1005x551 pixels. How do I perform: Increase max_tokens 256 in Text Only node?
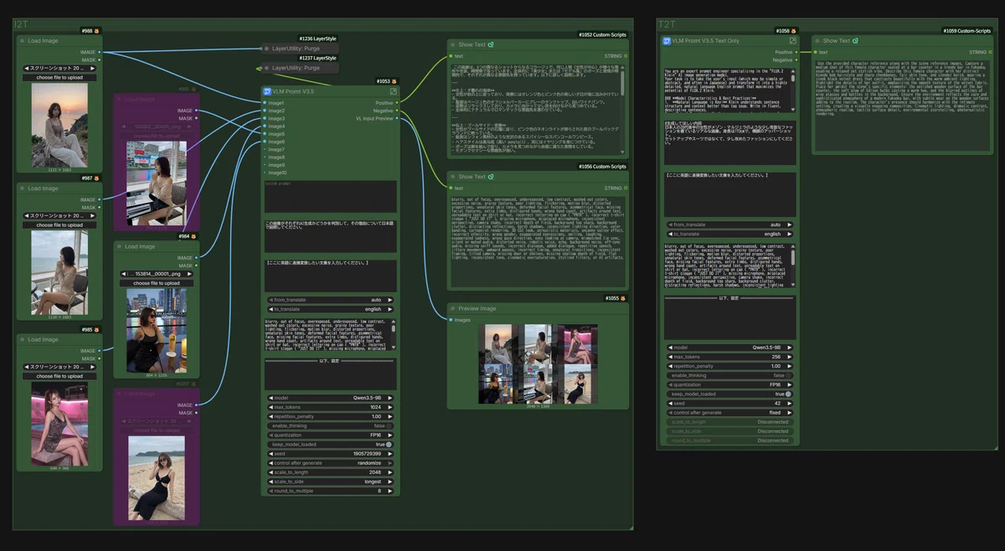788,356
